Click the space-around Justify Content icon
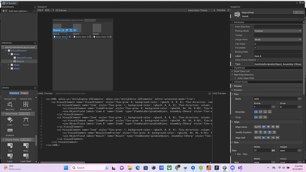This screenshot has width=306, height=172. (274, 132)
